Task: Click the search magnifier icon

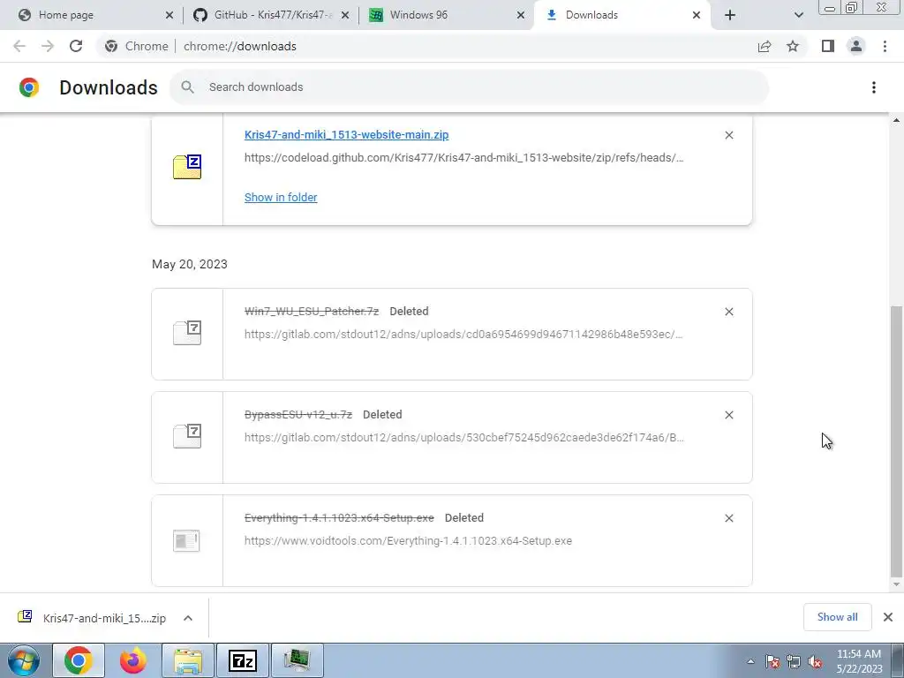Action: pos(187,87)
